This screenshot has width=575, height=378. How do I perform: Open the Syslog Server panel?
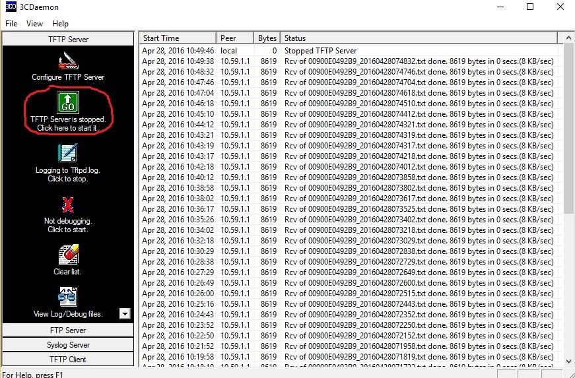tap(68, 344)
